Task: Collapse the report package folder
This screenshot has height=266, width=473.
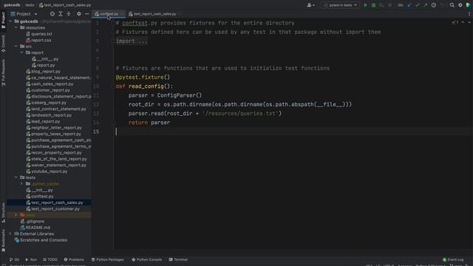Action: [x=21, y=52]
